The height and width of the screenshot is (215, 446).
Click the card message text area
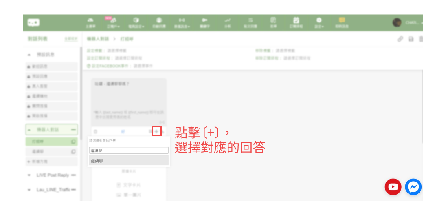(129, 102)
